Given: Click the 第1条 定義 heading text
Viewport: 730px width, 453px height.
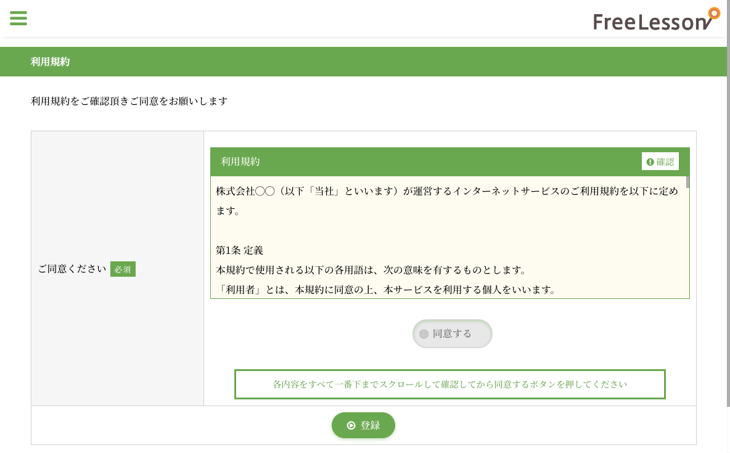Looking at the screenshot, I should click(x=240, y=250).
